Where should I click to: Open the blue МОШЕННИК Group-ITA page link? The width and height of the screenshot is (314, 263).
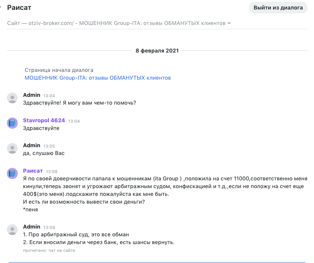pos(98,78)
